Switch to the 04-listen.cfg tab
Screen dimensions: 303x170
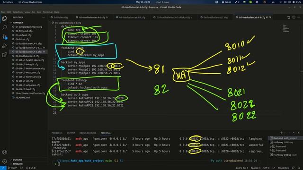[x=61, y=17]
